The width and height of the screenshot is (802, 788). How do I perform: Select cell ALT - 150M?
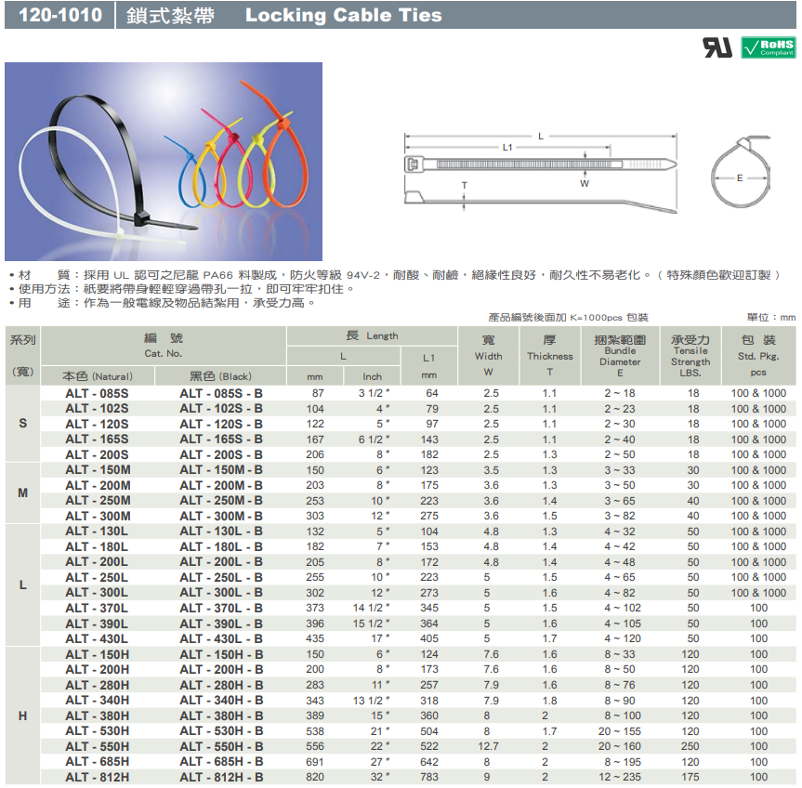98,470
